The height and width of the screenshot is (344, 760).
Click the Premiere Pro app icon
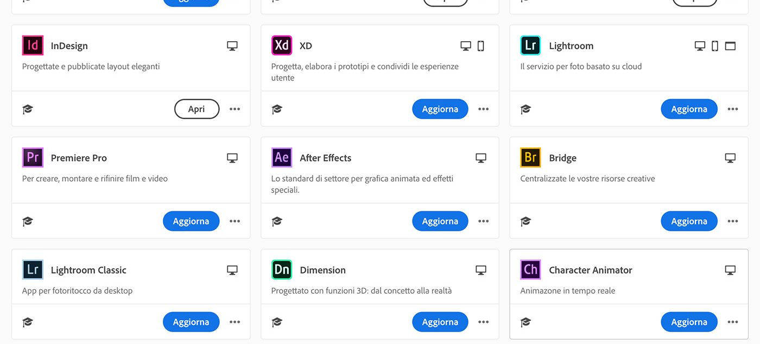tap(33, 158)
